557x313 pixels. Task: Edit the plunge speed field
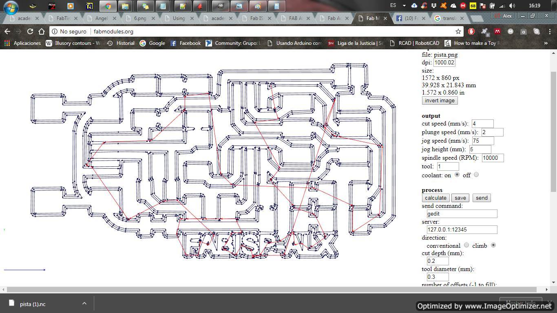click(492, 132)
